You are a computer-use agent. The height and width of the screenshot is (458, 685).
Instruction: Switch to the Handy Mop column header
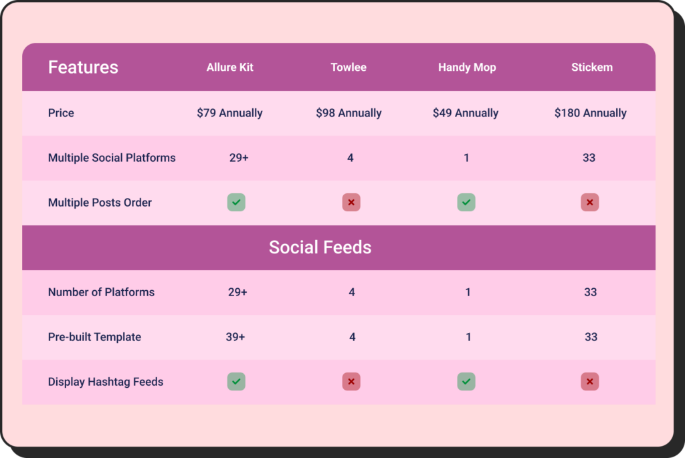pos(467,67)
